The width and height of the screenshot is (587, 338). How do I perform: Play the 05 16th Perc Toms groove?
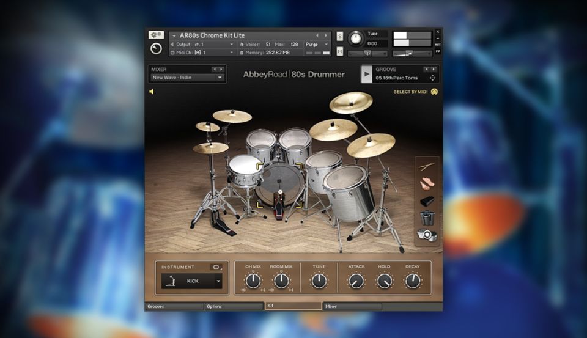pos(366,74)
